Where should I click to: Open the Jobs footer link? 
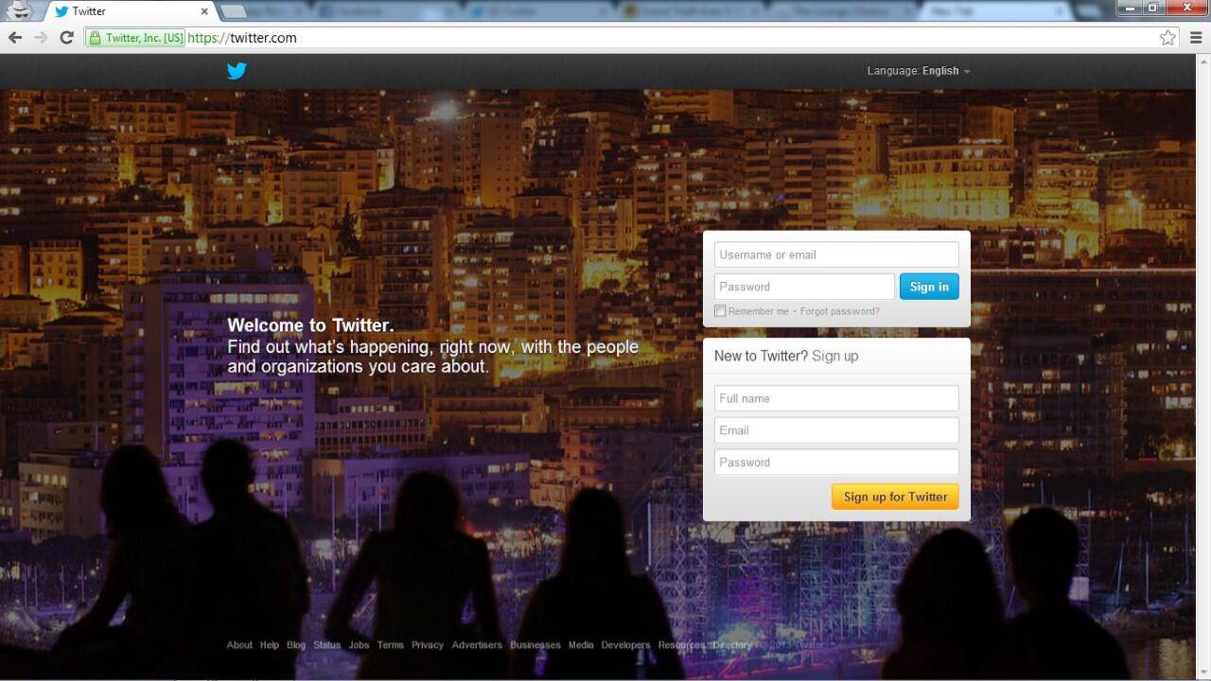coord(359,645)
